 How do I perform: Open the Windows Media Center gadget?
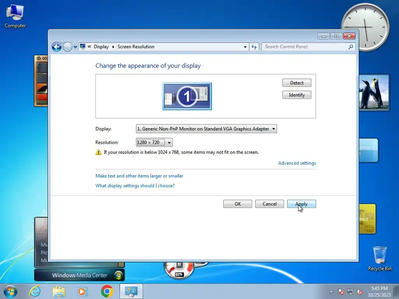pos(79,275)
